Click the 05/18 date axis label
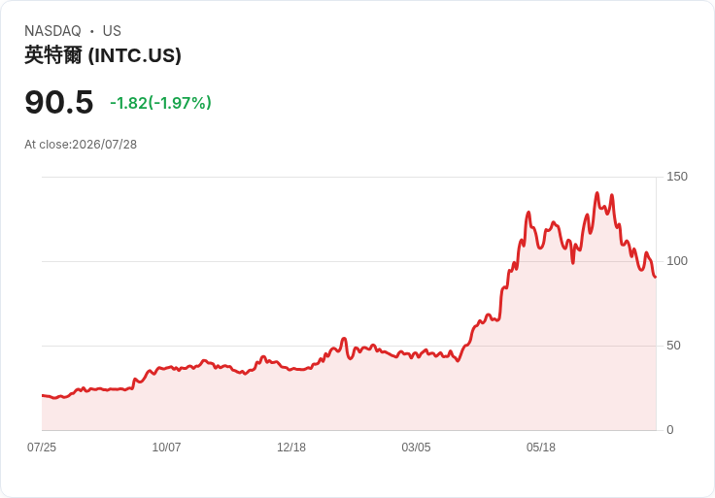The height and width of the screenshot is (498, 715). (x=541, y=447)
